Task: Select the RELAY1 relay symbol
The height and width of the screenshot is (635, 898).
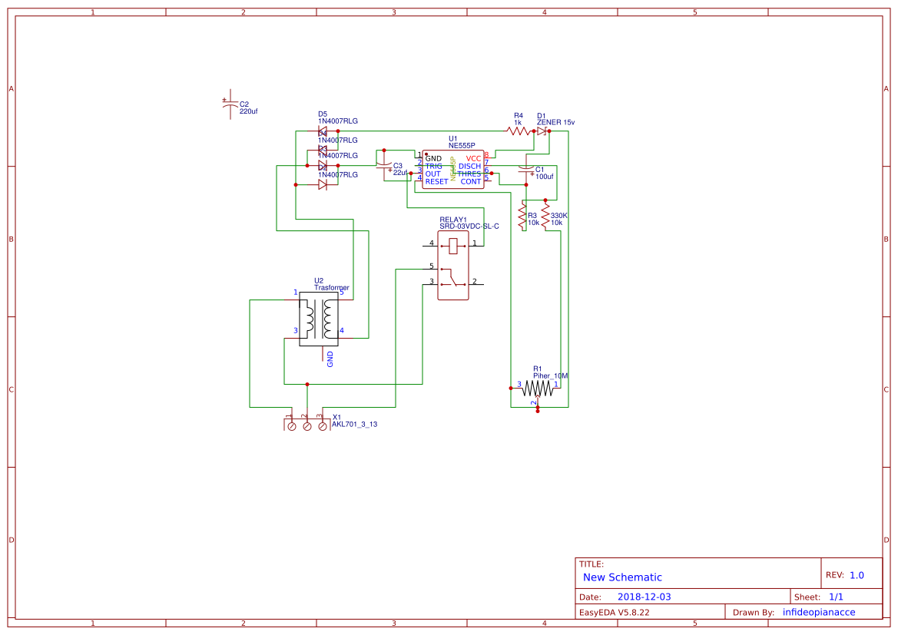Action: pyautogui.click(x=453, y=265)
